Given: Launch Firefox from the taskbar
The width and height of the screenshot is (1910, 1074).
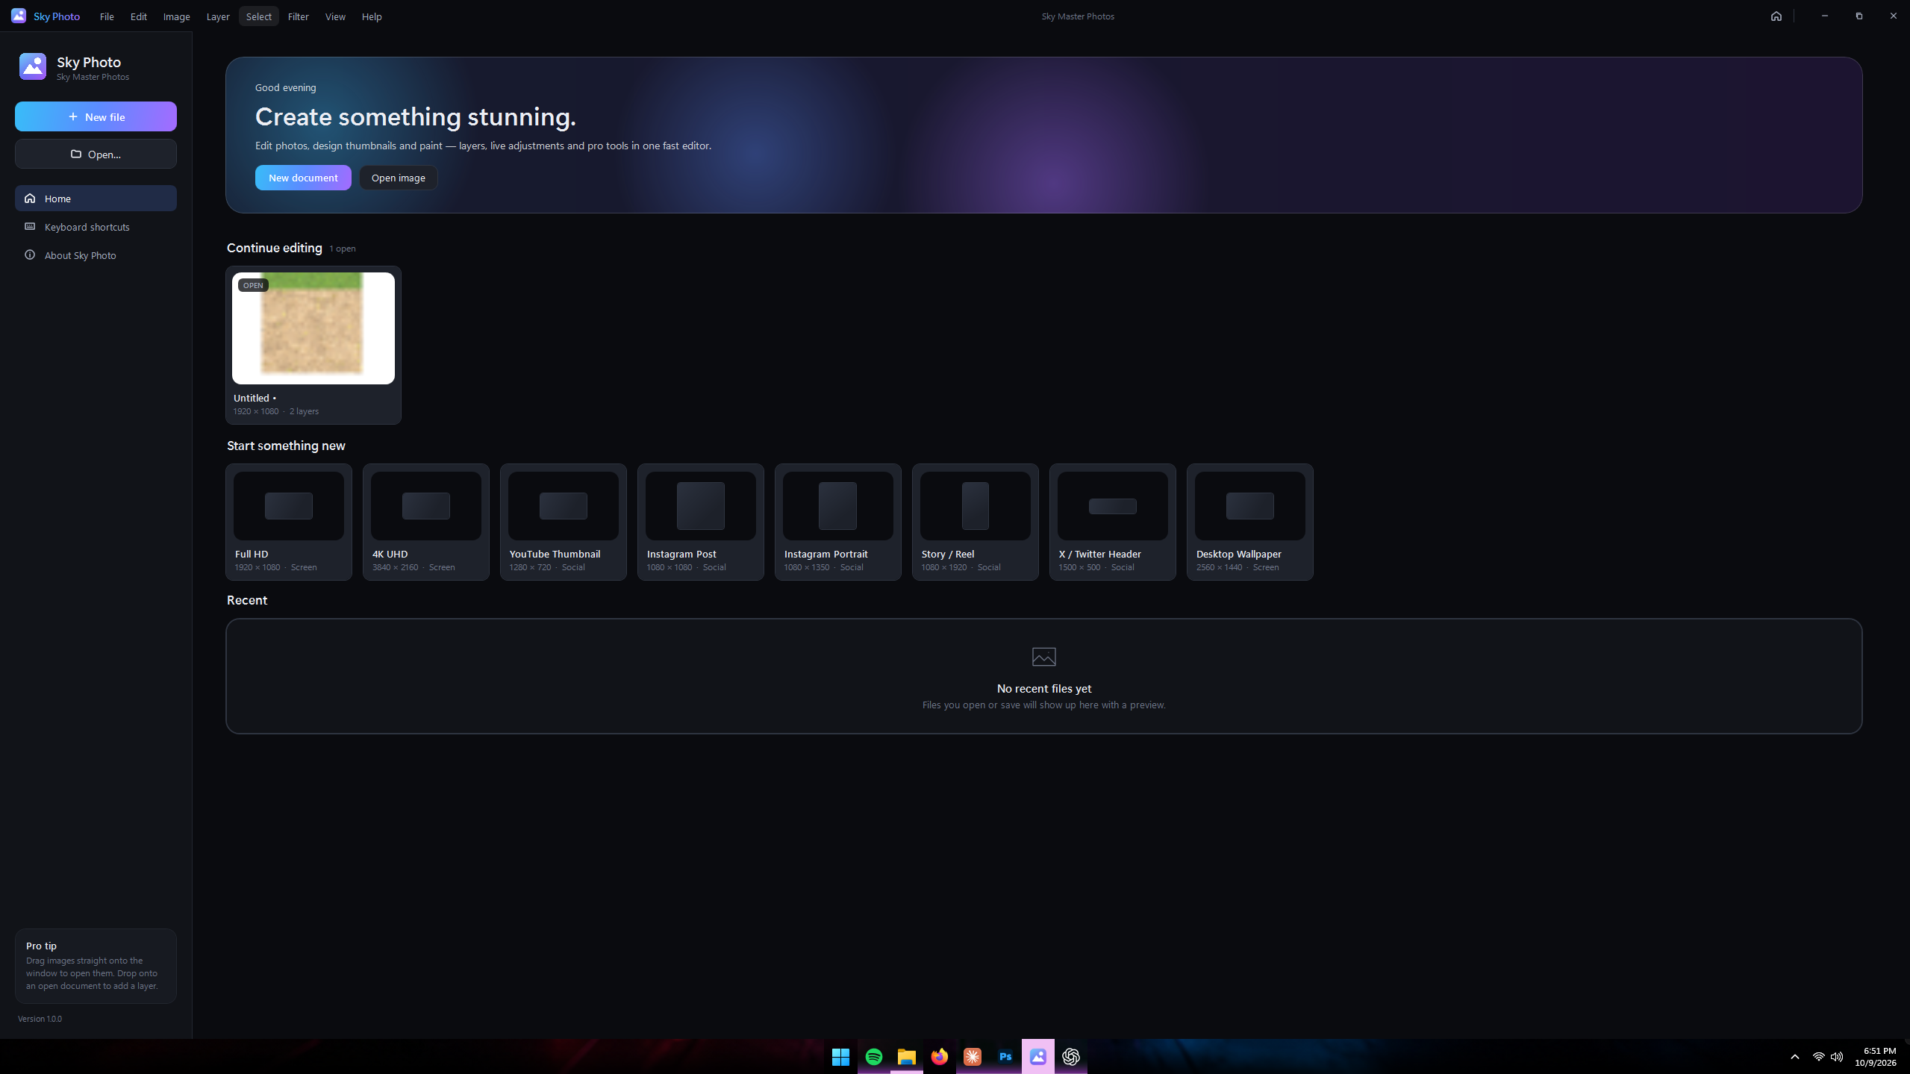Looking at the screenshot, I should 939,1056.
